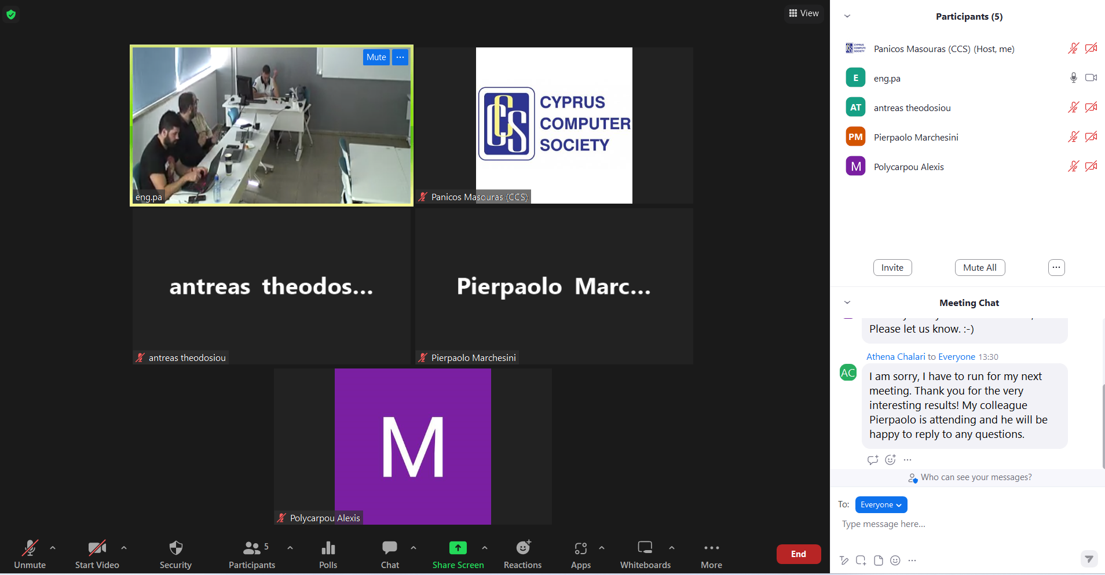
Task: Open the Apps panel
Action: point(580,554)
